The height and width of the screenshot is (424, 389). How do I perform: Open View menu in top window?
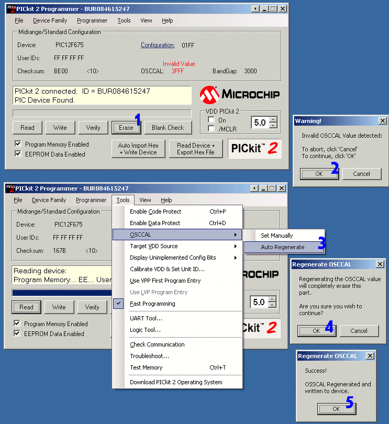coord(147,20)
